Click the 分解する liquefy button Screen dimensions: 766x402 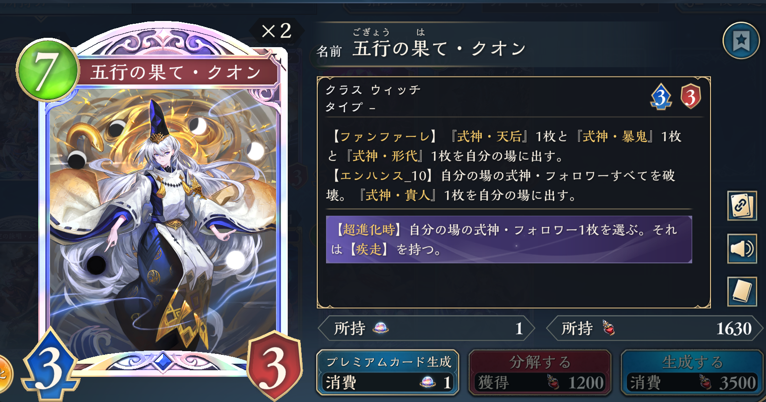(x=540, y=373)
